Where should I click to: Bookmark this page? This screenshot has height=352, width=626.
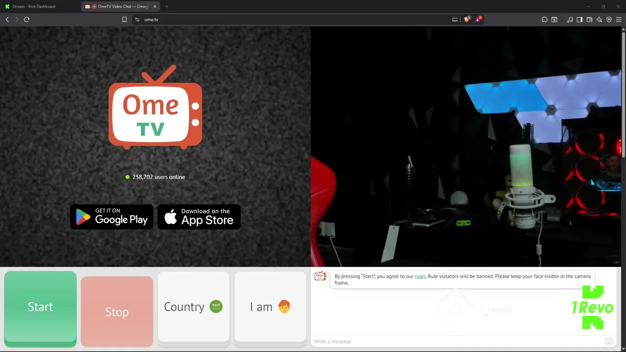[x=124, y=20]
